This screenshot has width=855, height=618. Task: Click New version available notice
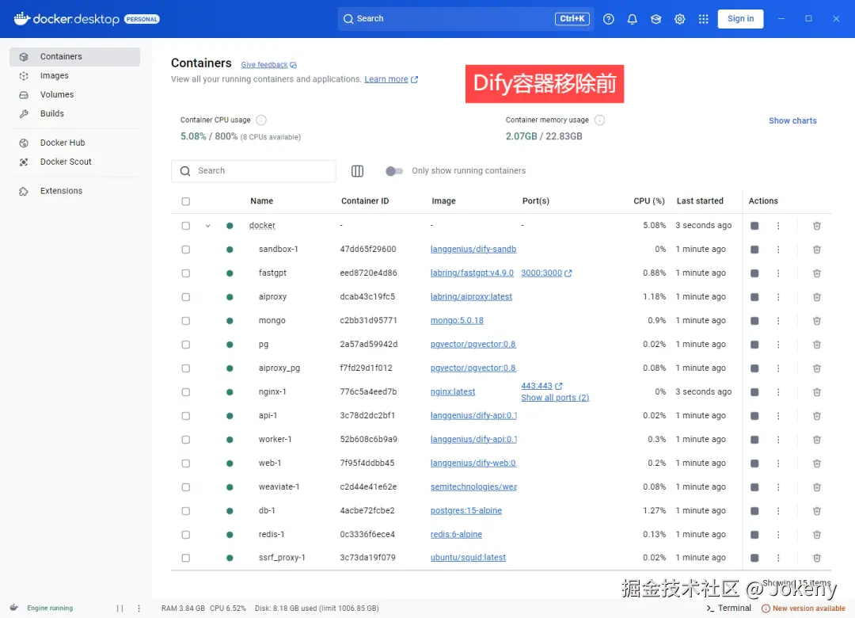tap(804, 608)
